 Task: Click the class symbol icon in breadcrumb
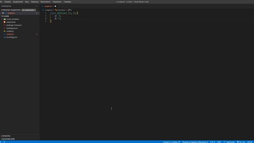56,10
